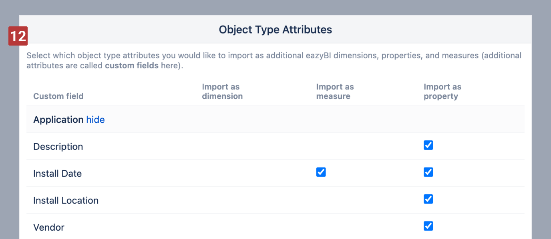Select the Install Location attribute label
The image size is (551, 239).
click(66, 201)
